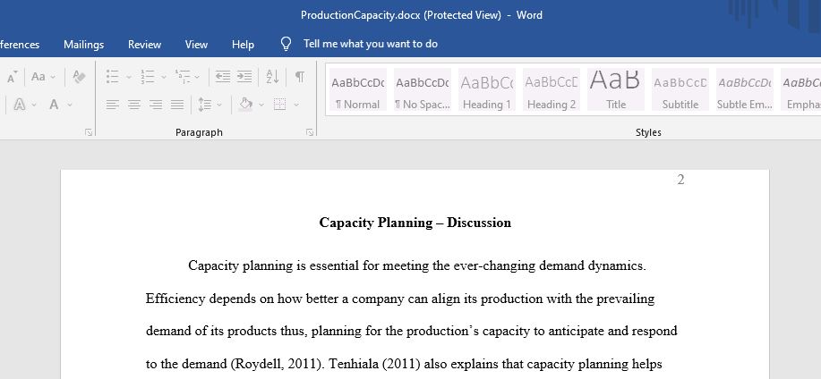Open the Multilevel List dropdown arrow
The height and width of the screenshot is (379, 821).
tap(197, 78)
